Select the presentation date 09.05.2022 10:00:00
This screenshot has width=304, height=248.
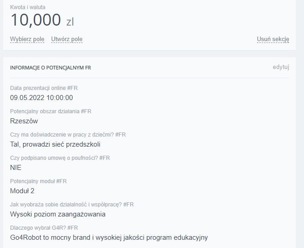(42, 97)
